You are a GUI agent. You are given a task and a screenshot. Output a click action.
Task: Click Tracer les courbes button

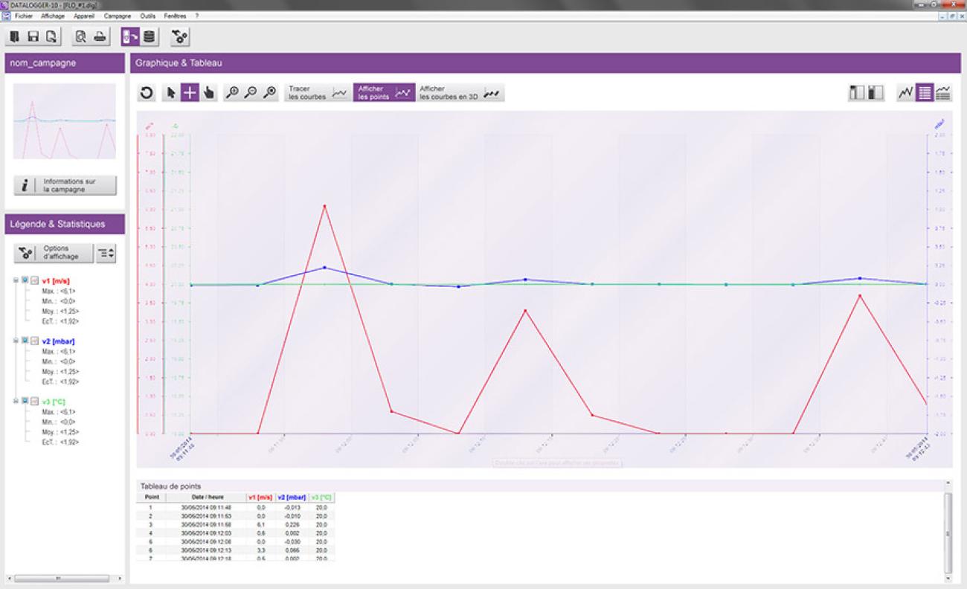coord(317,92)
